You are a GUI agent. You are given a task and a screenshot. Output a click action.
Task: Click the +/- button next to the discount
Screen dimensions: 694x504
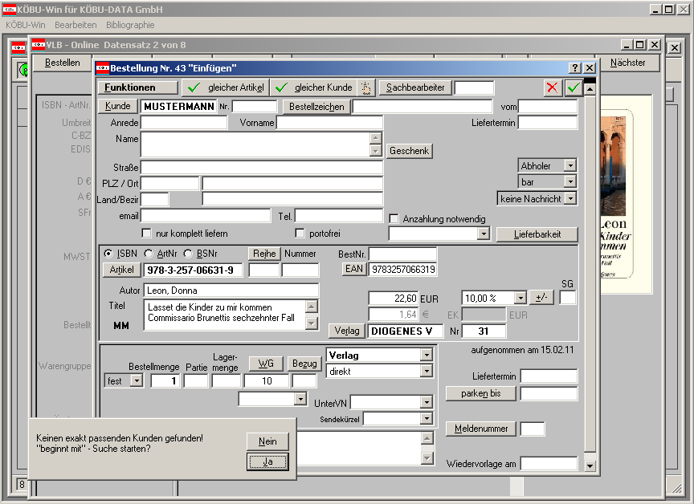coord(541,298)
